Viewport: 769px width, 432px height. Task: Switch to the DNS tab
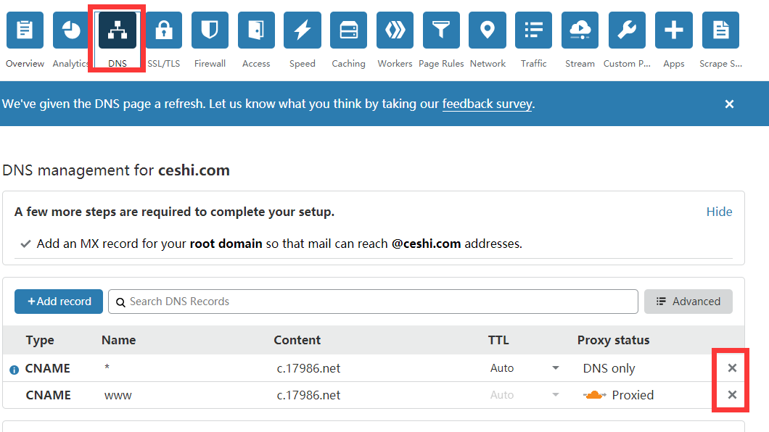click(118, 30)
